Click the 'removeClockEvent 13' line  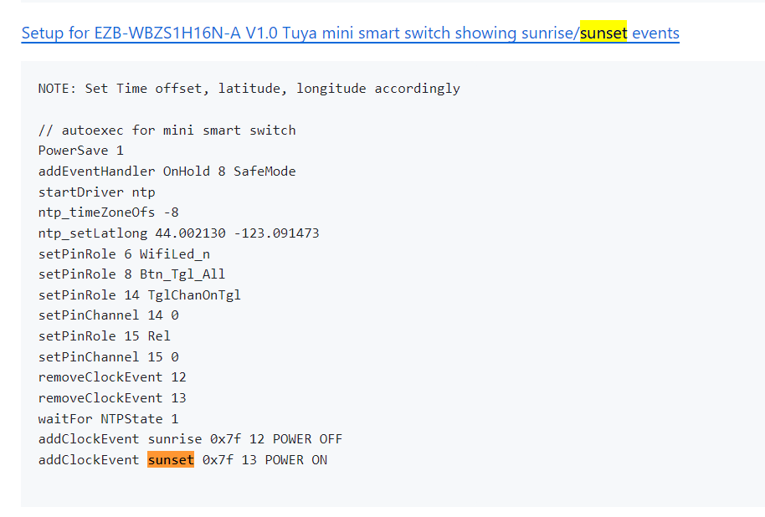(x=112, y=398)
